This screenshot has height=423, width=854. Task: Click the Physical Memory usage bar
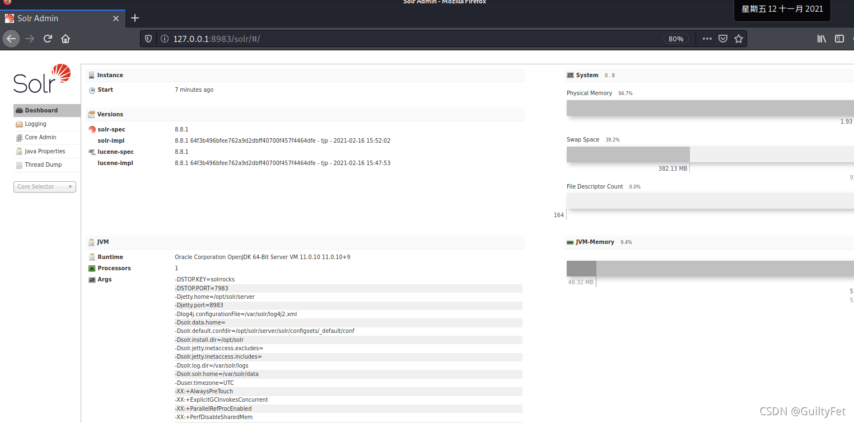pos(710,108)
